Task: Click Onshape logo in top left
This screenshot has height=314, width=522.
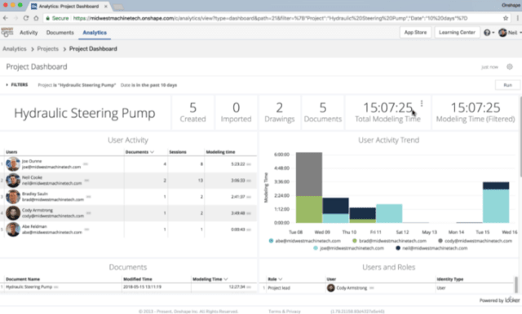Action: [x=7, y=33]
